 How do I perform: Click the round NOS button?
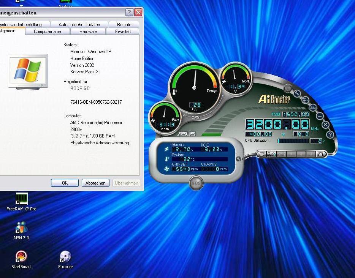coord(196,183)
